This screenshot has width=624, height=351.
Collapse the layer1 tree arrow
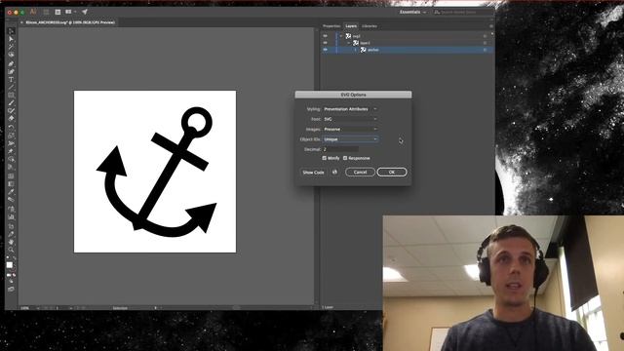point(349,43)
